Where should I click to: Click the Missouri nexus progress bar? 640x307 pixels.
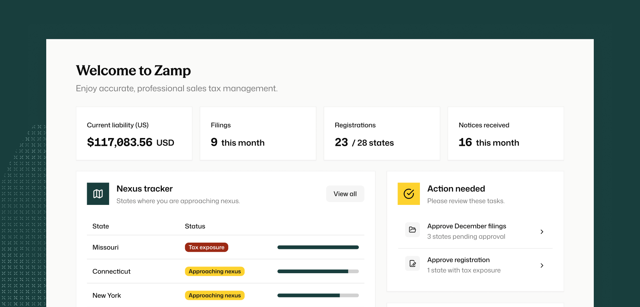(x=318, y=247)
